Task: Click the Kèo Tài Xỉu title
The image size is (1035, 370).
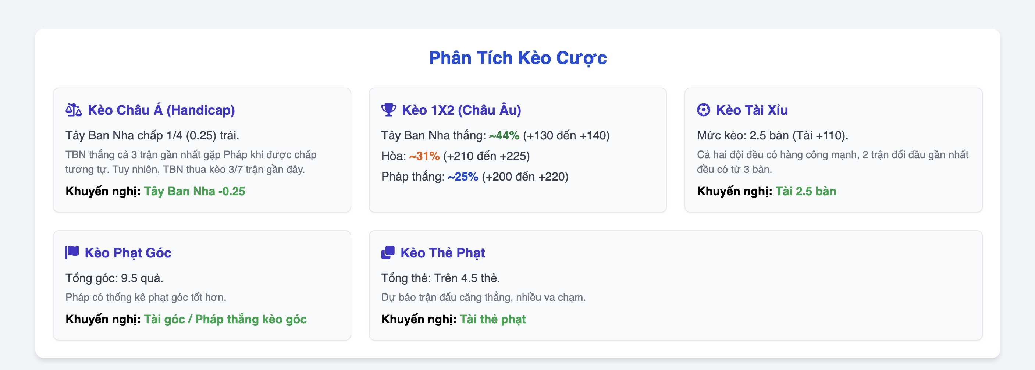Action: click(x=752, y=110)
